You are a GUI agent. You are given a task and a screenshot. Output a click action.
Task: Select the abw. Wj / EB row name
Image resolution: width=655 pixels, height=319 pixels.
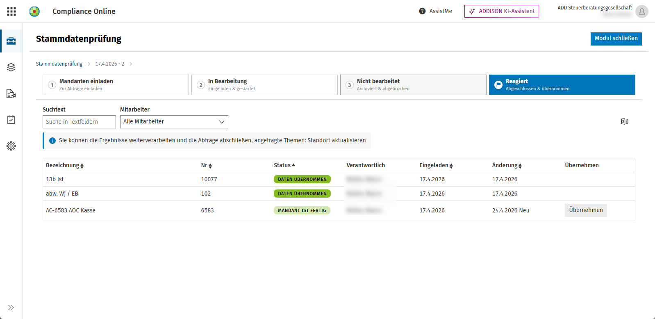click(62, 194)
